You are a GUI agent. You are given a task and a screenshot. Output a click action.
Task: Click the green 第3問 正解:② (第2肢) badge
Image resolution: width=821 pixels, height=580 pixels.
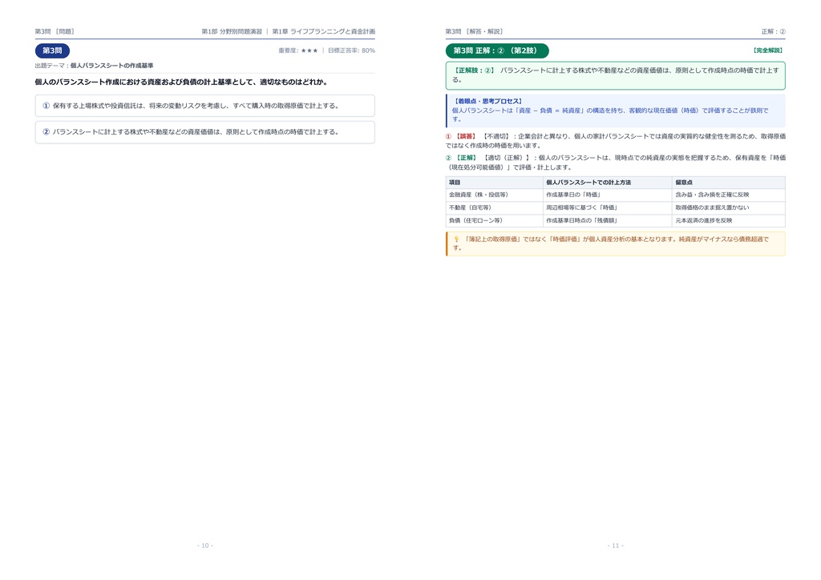tap(497, 50)
